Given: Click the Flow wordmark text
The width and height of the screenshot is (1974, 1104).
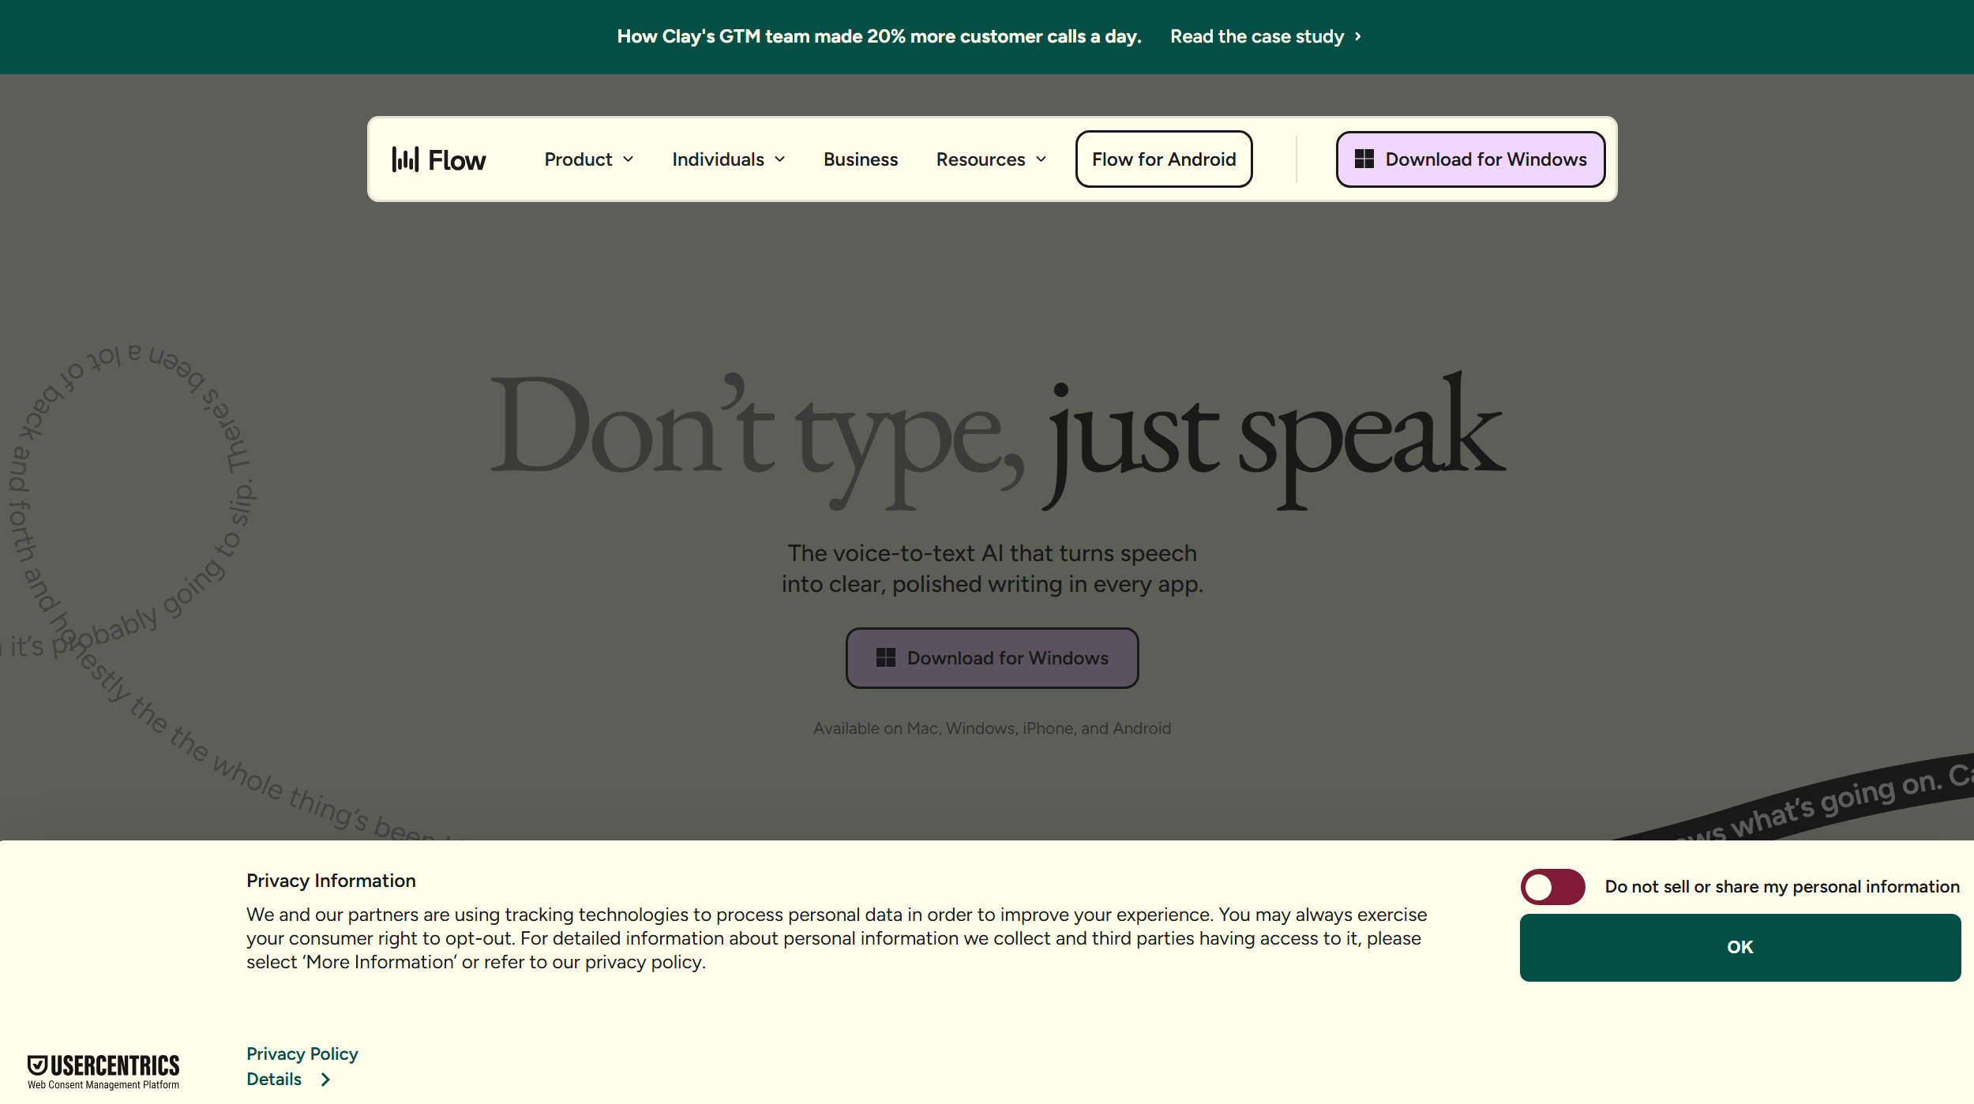Looking at the screenshot, I should 457,160.
